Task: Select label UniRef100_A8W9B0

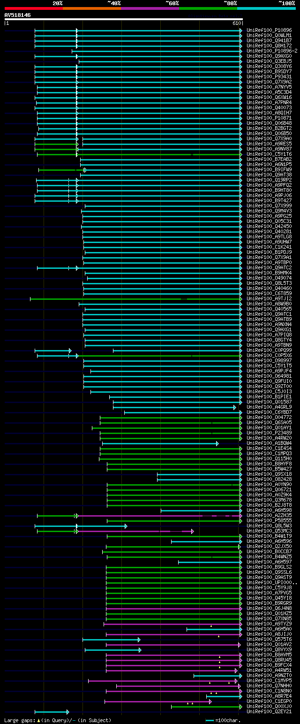Action: (x=269, y=304)
